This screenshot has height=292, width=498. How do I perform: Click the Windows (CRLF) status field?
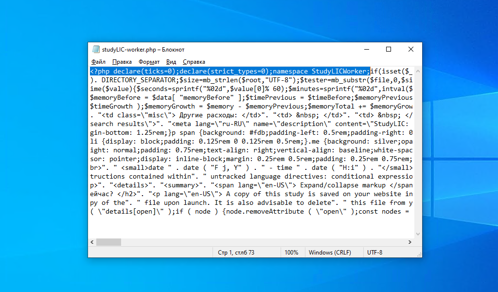(x=330, y=252)
